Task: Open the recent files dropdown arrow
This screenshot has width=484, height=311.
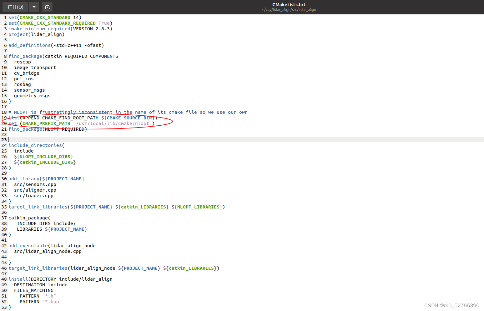Action: click(x=34, y=7)
